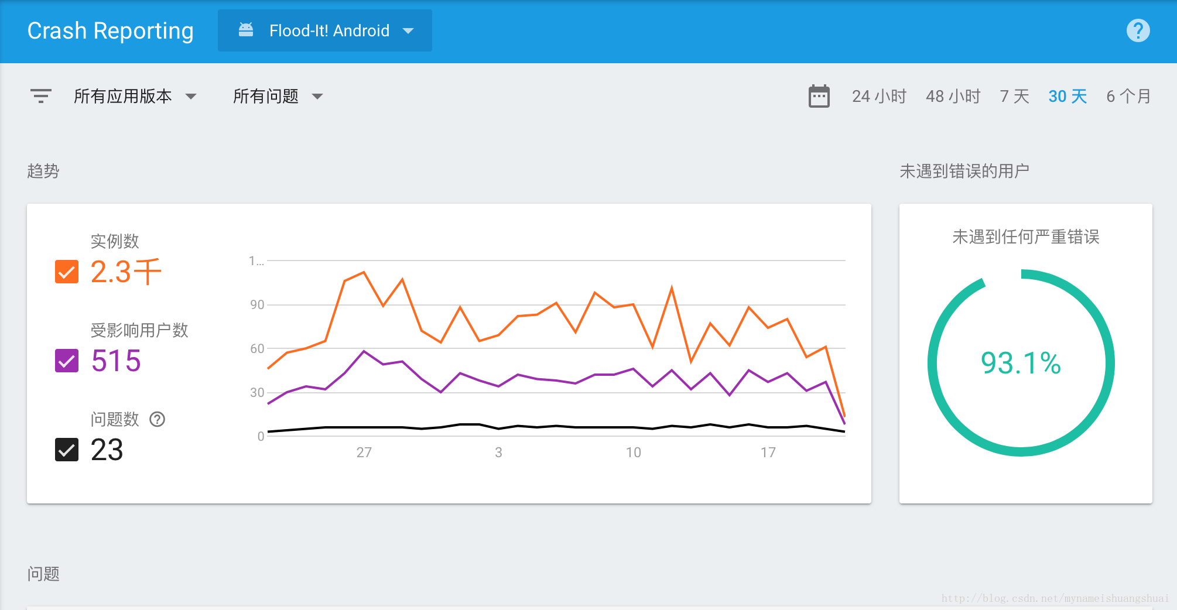Click the Android robot icon

click(246, 30)
